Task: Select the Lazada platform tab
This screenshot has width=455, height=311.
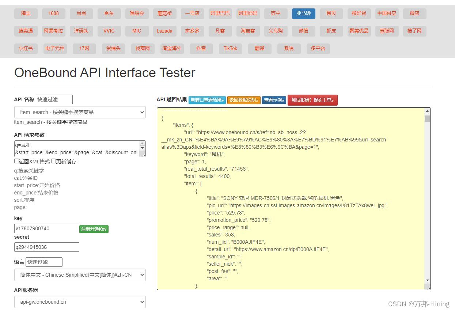Action: [164, 31]
